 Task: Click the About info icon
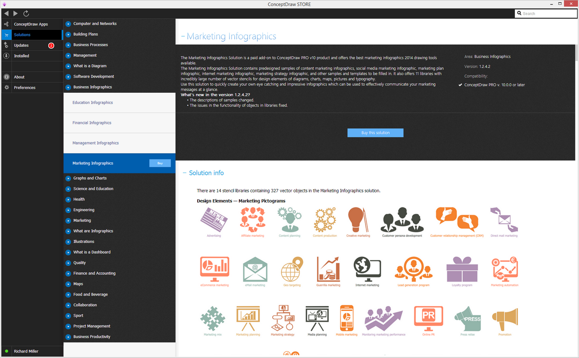tap(6, 77)
